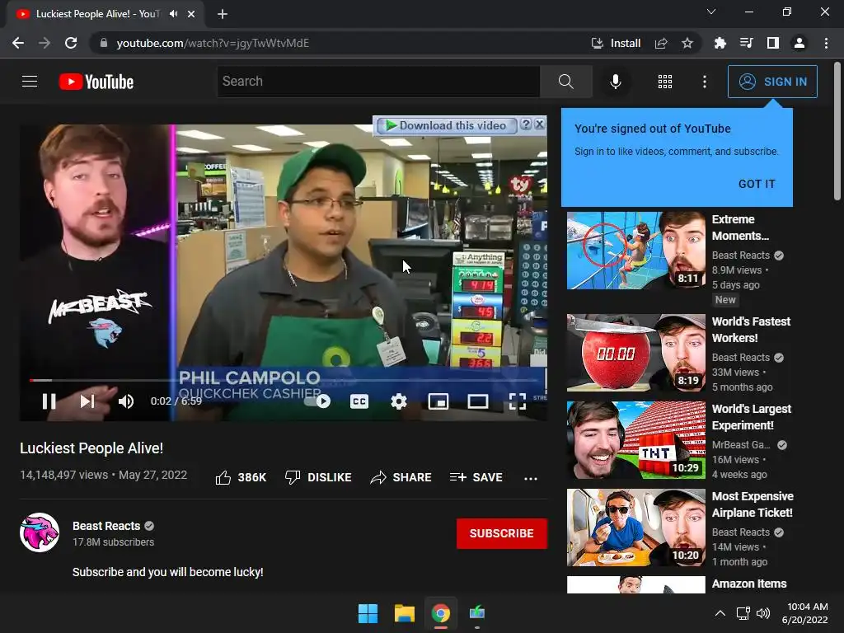SAVE the video to a playlist
Image resolution: width=844 pixels, height=633 pixels.
(x=476, y=477)
